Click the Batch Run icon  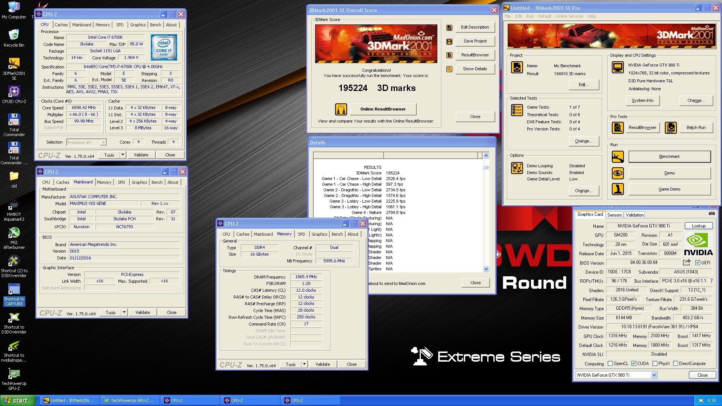point(670,128)
